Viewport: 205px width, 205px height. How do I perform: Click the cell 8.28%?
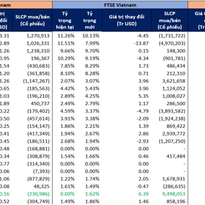tap(92, 73)
